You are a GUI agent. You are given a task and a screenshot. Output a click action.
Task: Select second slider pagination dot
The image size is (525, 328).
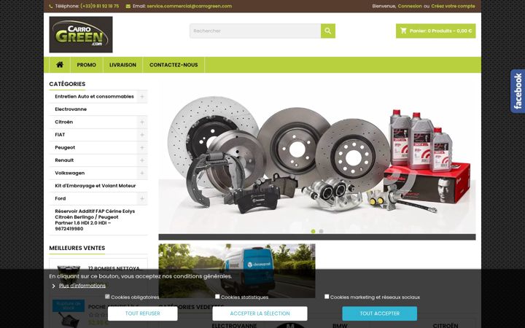pyautogui.click(x=321, y=231)
